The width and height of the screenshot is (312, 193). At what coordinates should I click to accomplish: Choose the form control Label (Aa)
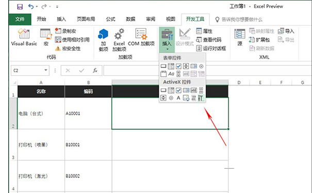point(171,74)
